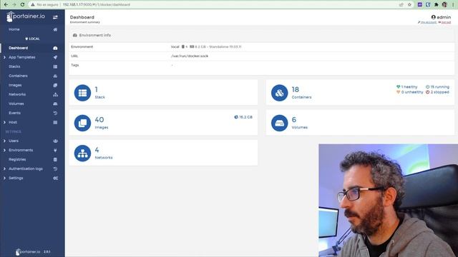Click the Containers cubes icon in sidebar
Image resolution: width=458 pixels, height=257 pixels.
[x=55, y=76]
